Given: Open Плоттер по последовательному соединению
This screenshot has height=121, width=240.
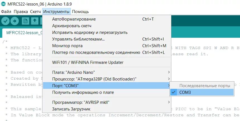Looking at the screenshot, I should coord(107,52).
